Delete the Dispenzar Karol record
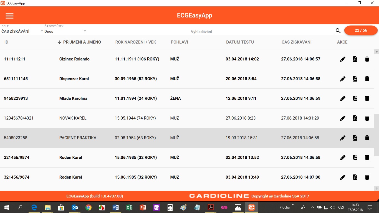379x213 pixels. click(367, 79)
